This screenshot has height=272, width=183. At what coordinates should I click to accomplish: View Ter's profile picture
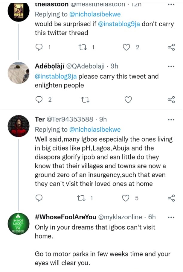click(x=19, y=126)
